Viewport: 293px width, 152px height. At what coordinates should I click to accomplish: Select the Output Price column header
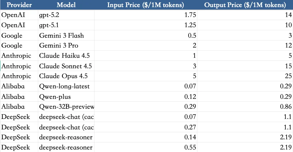[245, 5]
